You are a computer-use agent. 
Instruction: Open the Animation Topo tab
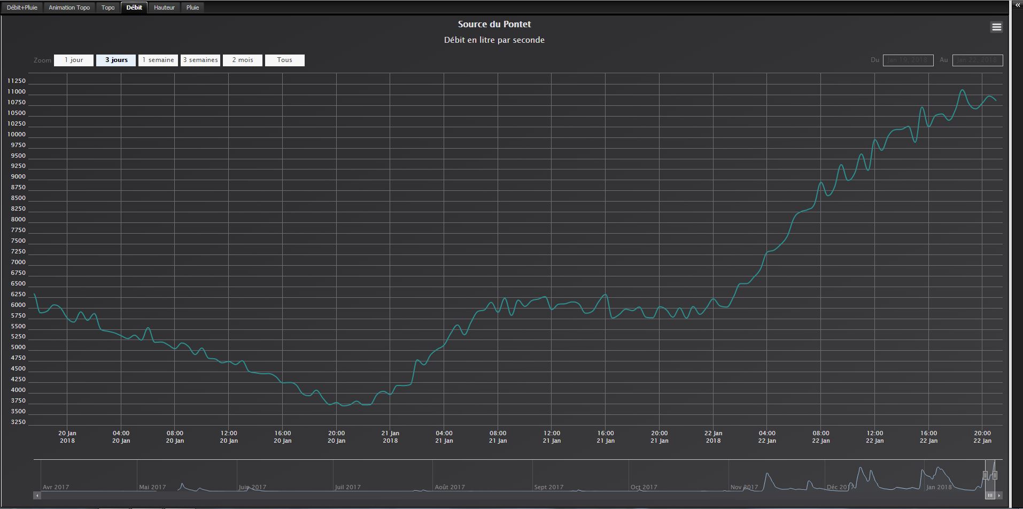tap(69, 7)
